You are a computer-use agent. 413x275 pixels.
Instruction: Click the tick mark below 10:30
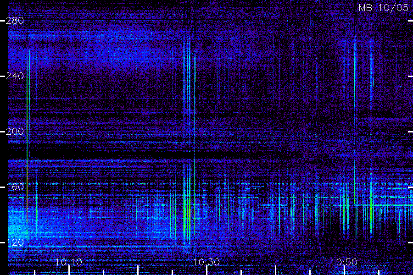[x=206, y=270]
